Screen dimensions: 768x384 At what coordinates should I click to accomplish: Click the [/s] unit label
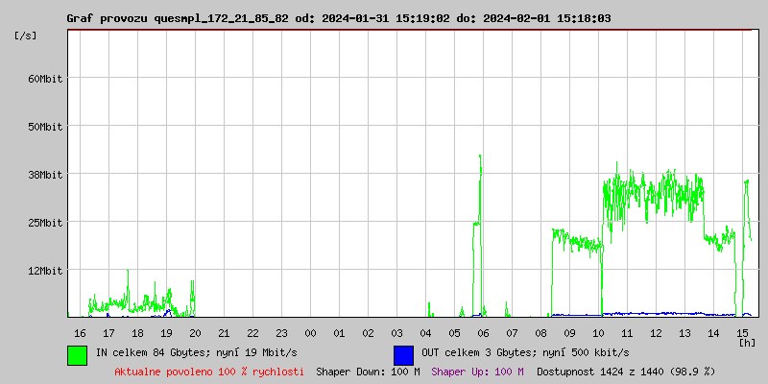26,35
